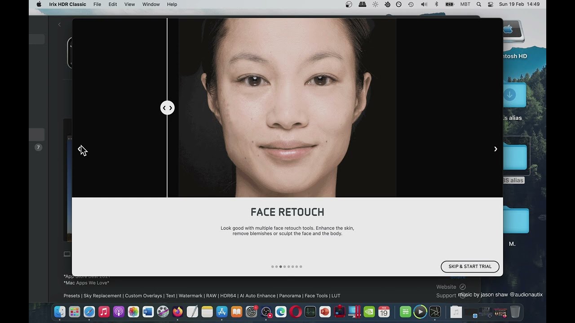The height and width of the screenshot is (323, 575).
Task: Open the File menu
Action: pos(97,4)
